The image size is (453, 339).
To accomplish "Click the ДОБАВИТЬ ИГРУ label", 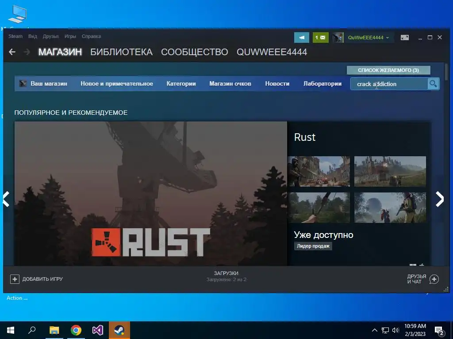I will pos(42,279).
